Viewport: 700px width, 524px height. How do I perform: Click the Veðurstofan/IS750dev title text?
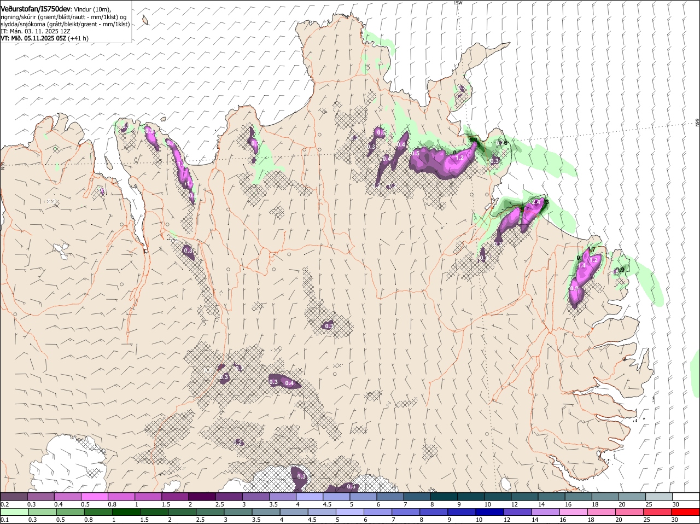pyautogui.click(x=36, y=9)
